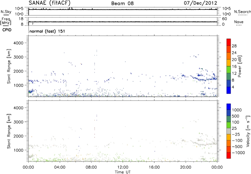Image resolution: width=251 pixels, height=174 pixels.
Task: Click the 4 tick label on Power colorbar
Action: (233, 87)
